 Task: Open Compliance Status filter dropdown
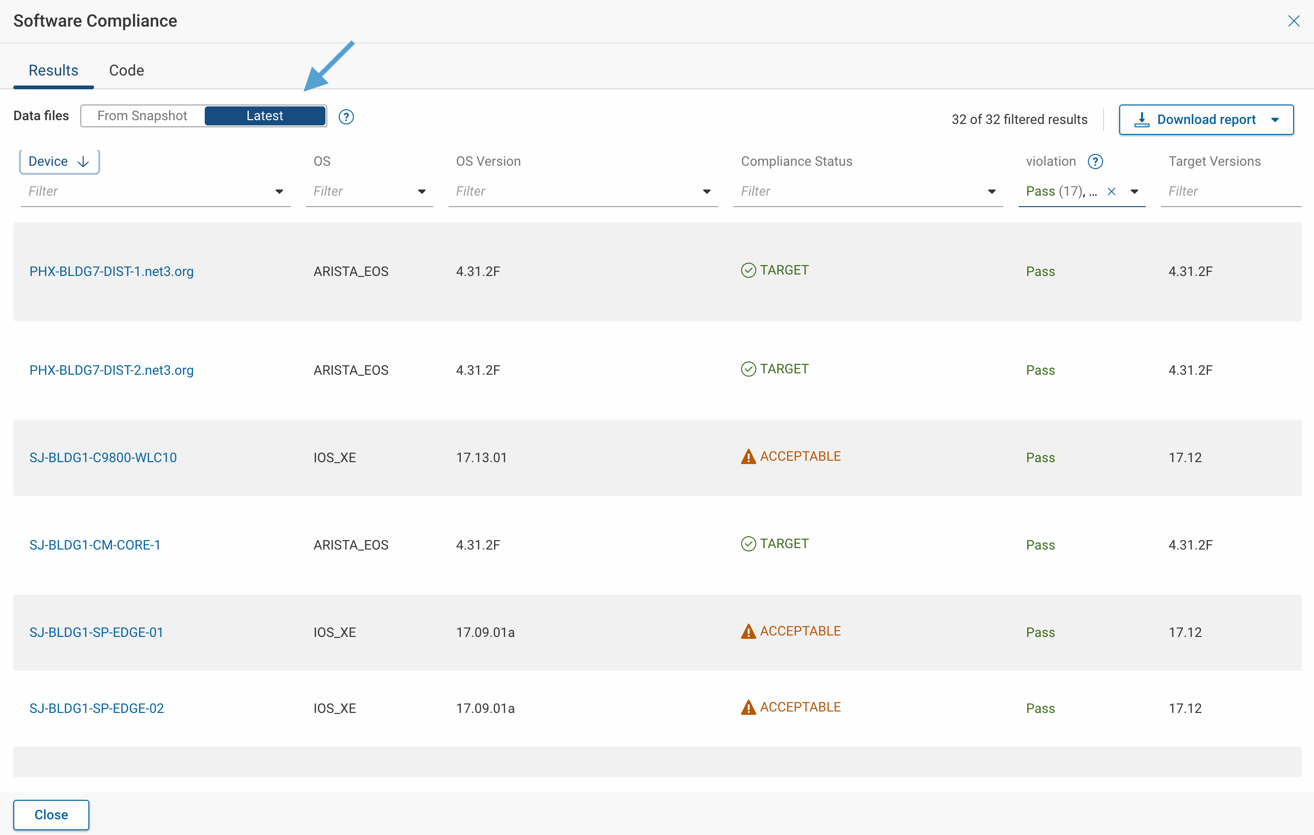point(991,191)
